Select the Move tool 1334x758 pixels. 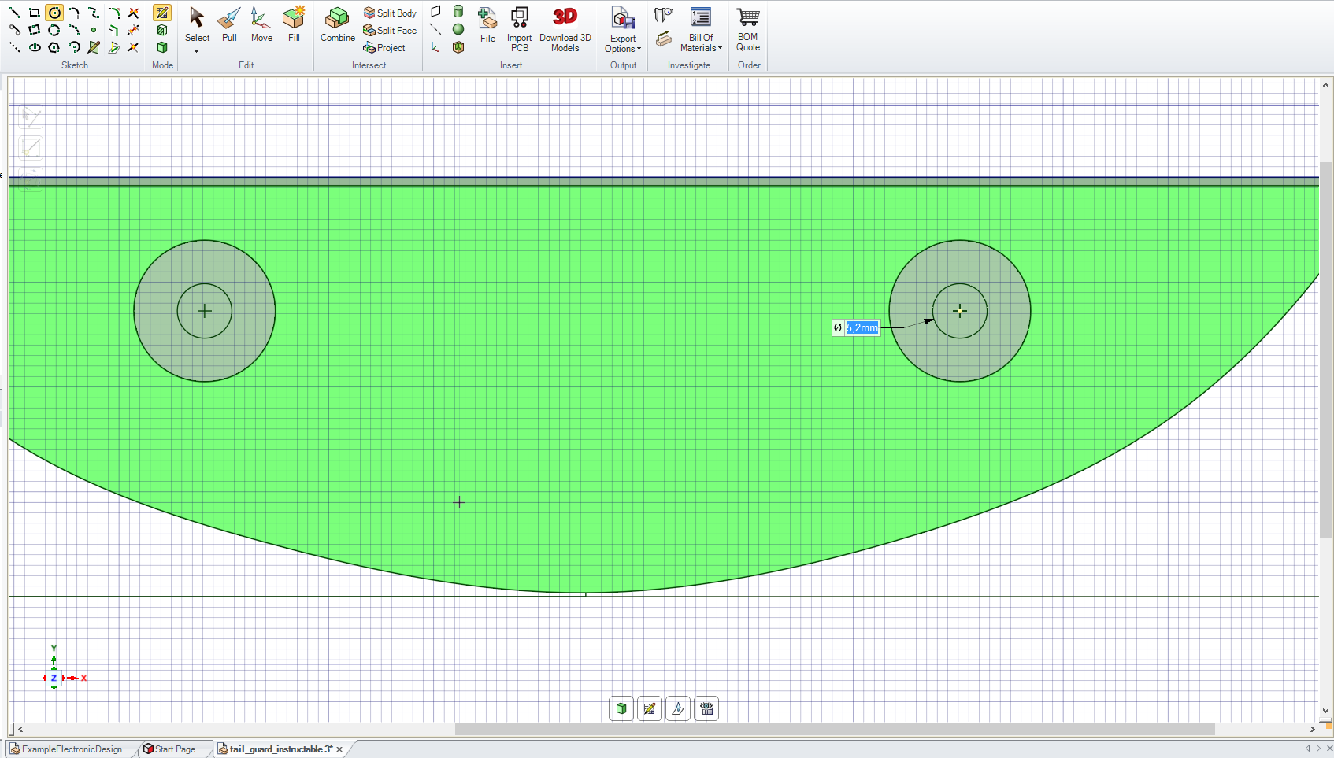[261, 24]
